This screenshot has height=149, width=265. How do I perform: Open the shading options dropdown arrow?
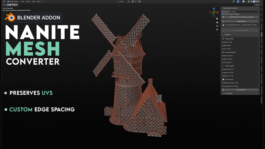261,2
